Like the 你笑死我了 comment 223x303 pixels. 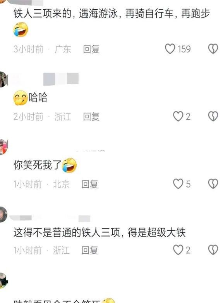click(x=178, y=184)
